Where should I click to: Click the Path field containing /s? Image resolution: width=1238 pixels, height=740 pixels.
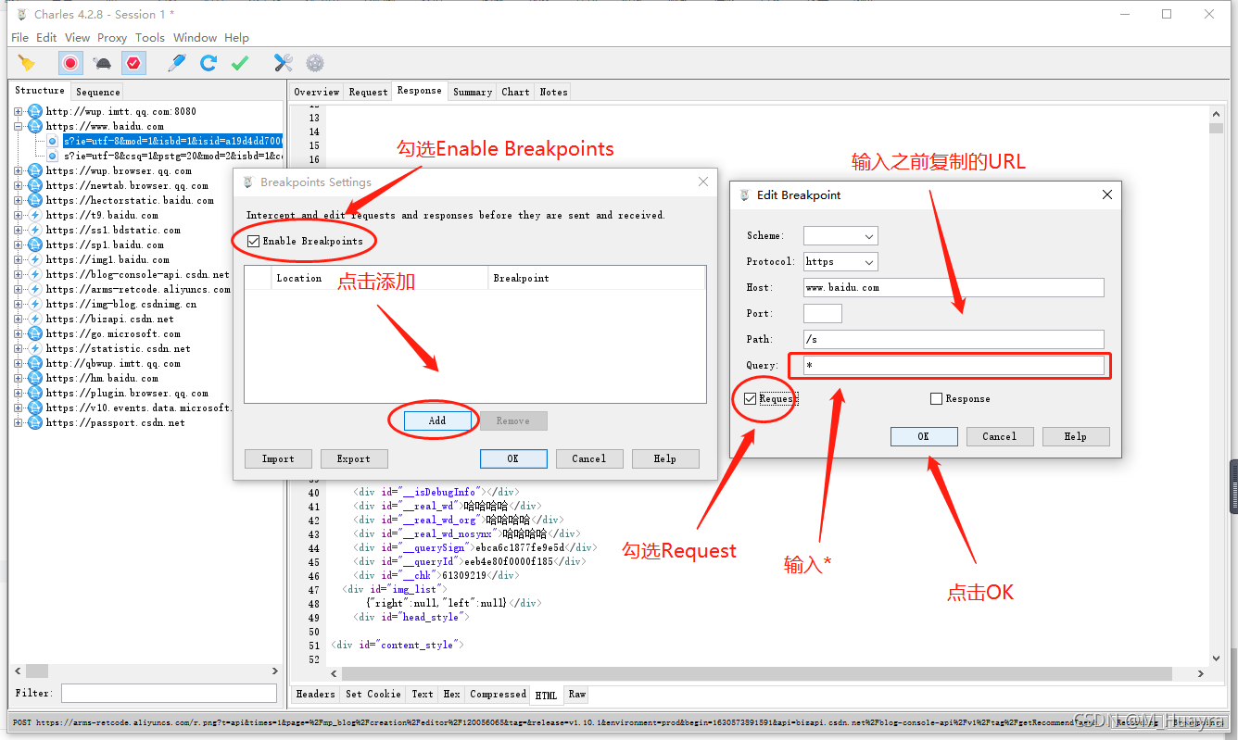click(954, 340)
